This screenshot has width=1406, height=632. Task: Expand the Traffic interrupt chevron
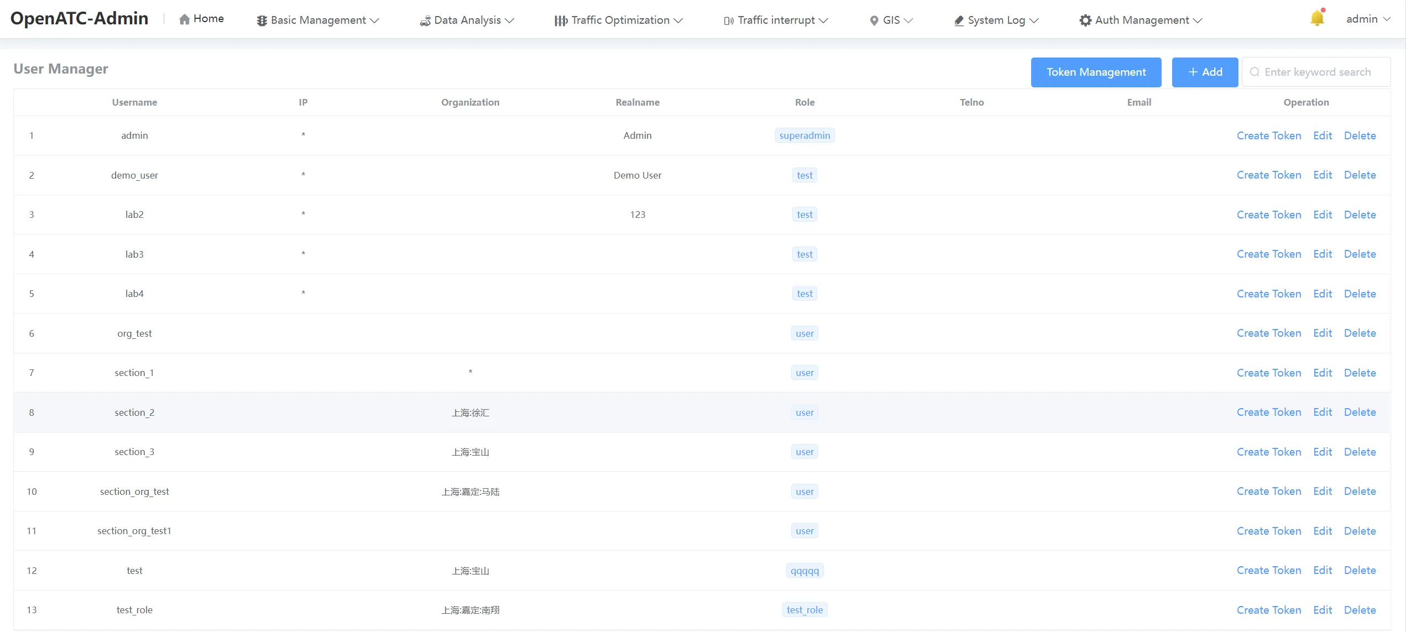click(x=823, y=20)
